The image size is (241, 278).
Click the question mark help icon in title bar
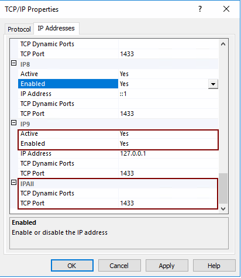point(200,9)
